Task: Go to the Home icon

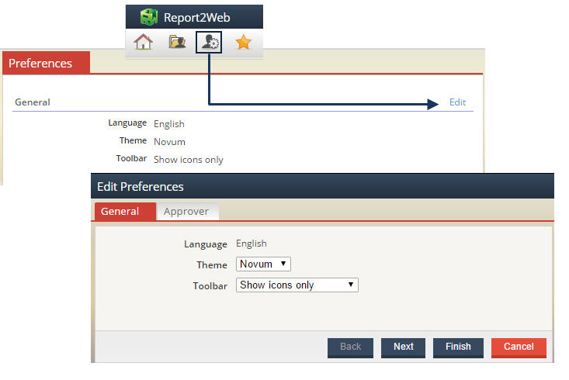Action: pyautogui.click(x=143, y=42)
